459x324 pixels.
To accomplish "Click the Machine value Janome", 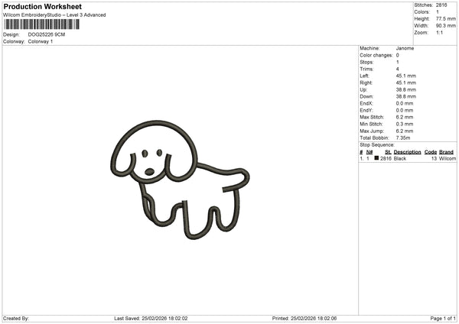I will point(405,48).
